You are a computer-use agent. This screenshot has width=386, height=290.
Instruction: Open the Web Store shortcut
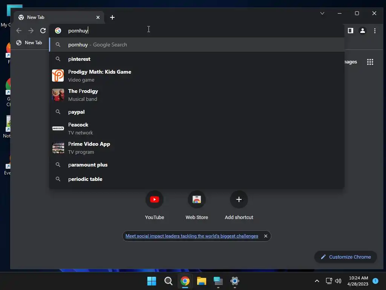(x=197, y=205)
